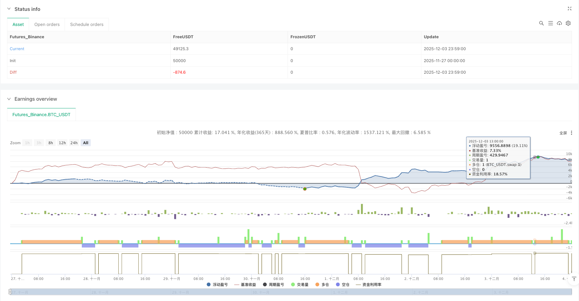Image resolution: width=579 pixels, height=301 pixels.
Task: Click the search magnifier icon in Status info
Action: [541, 23]
